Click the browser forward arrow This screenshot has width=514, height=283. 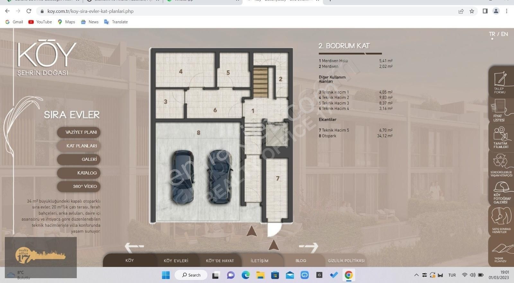[18, 11]
